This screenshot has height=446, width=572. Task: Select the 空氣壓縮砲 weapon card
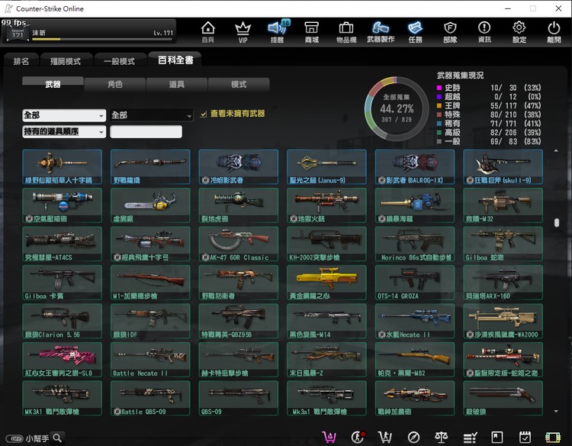pyautogui.click(x=62, y=205)
